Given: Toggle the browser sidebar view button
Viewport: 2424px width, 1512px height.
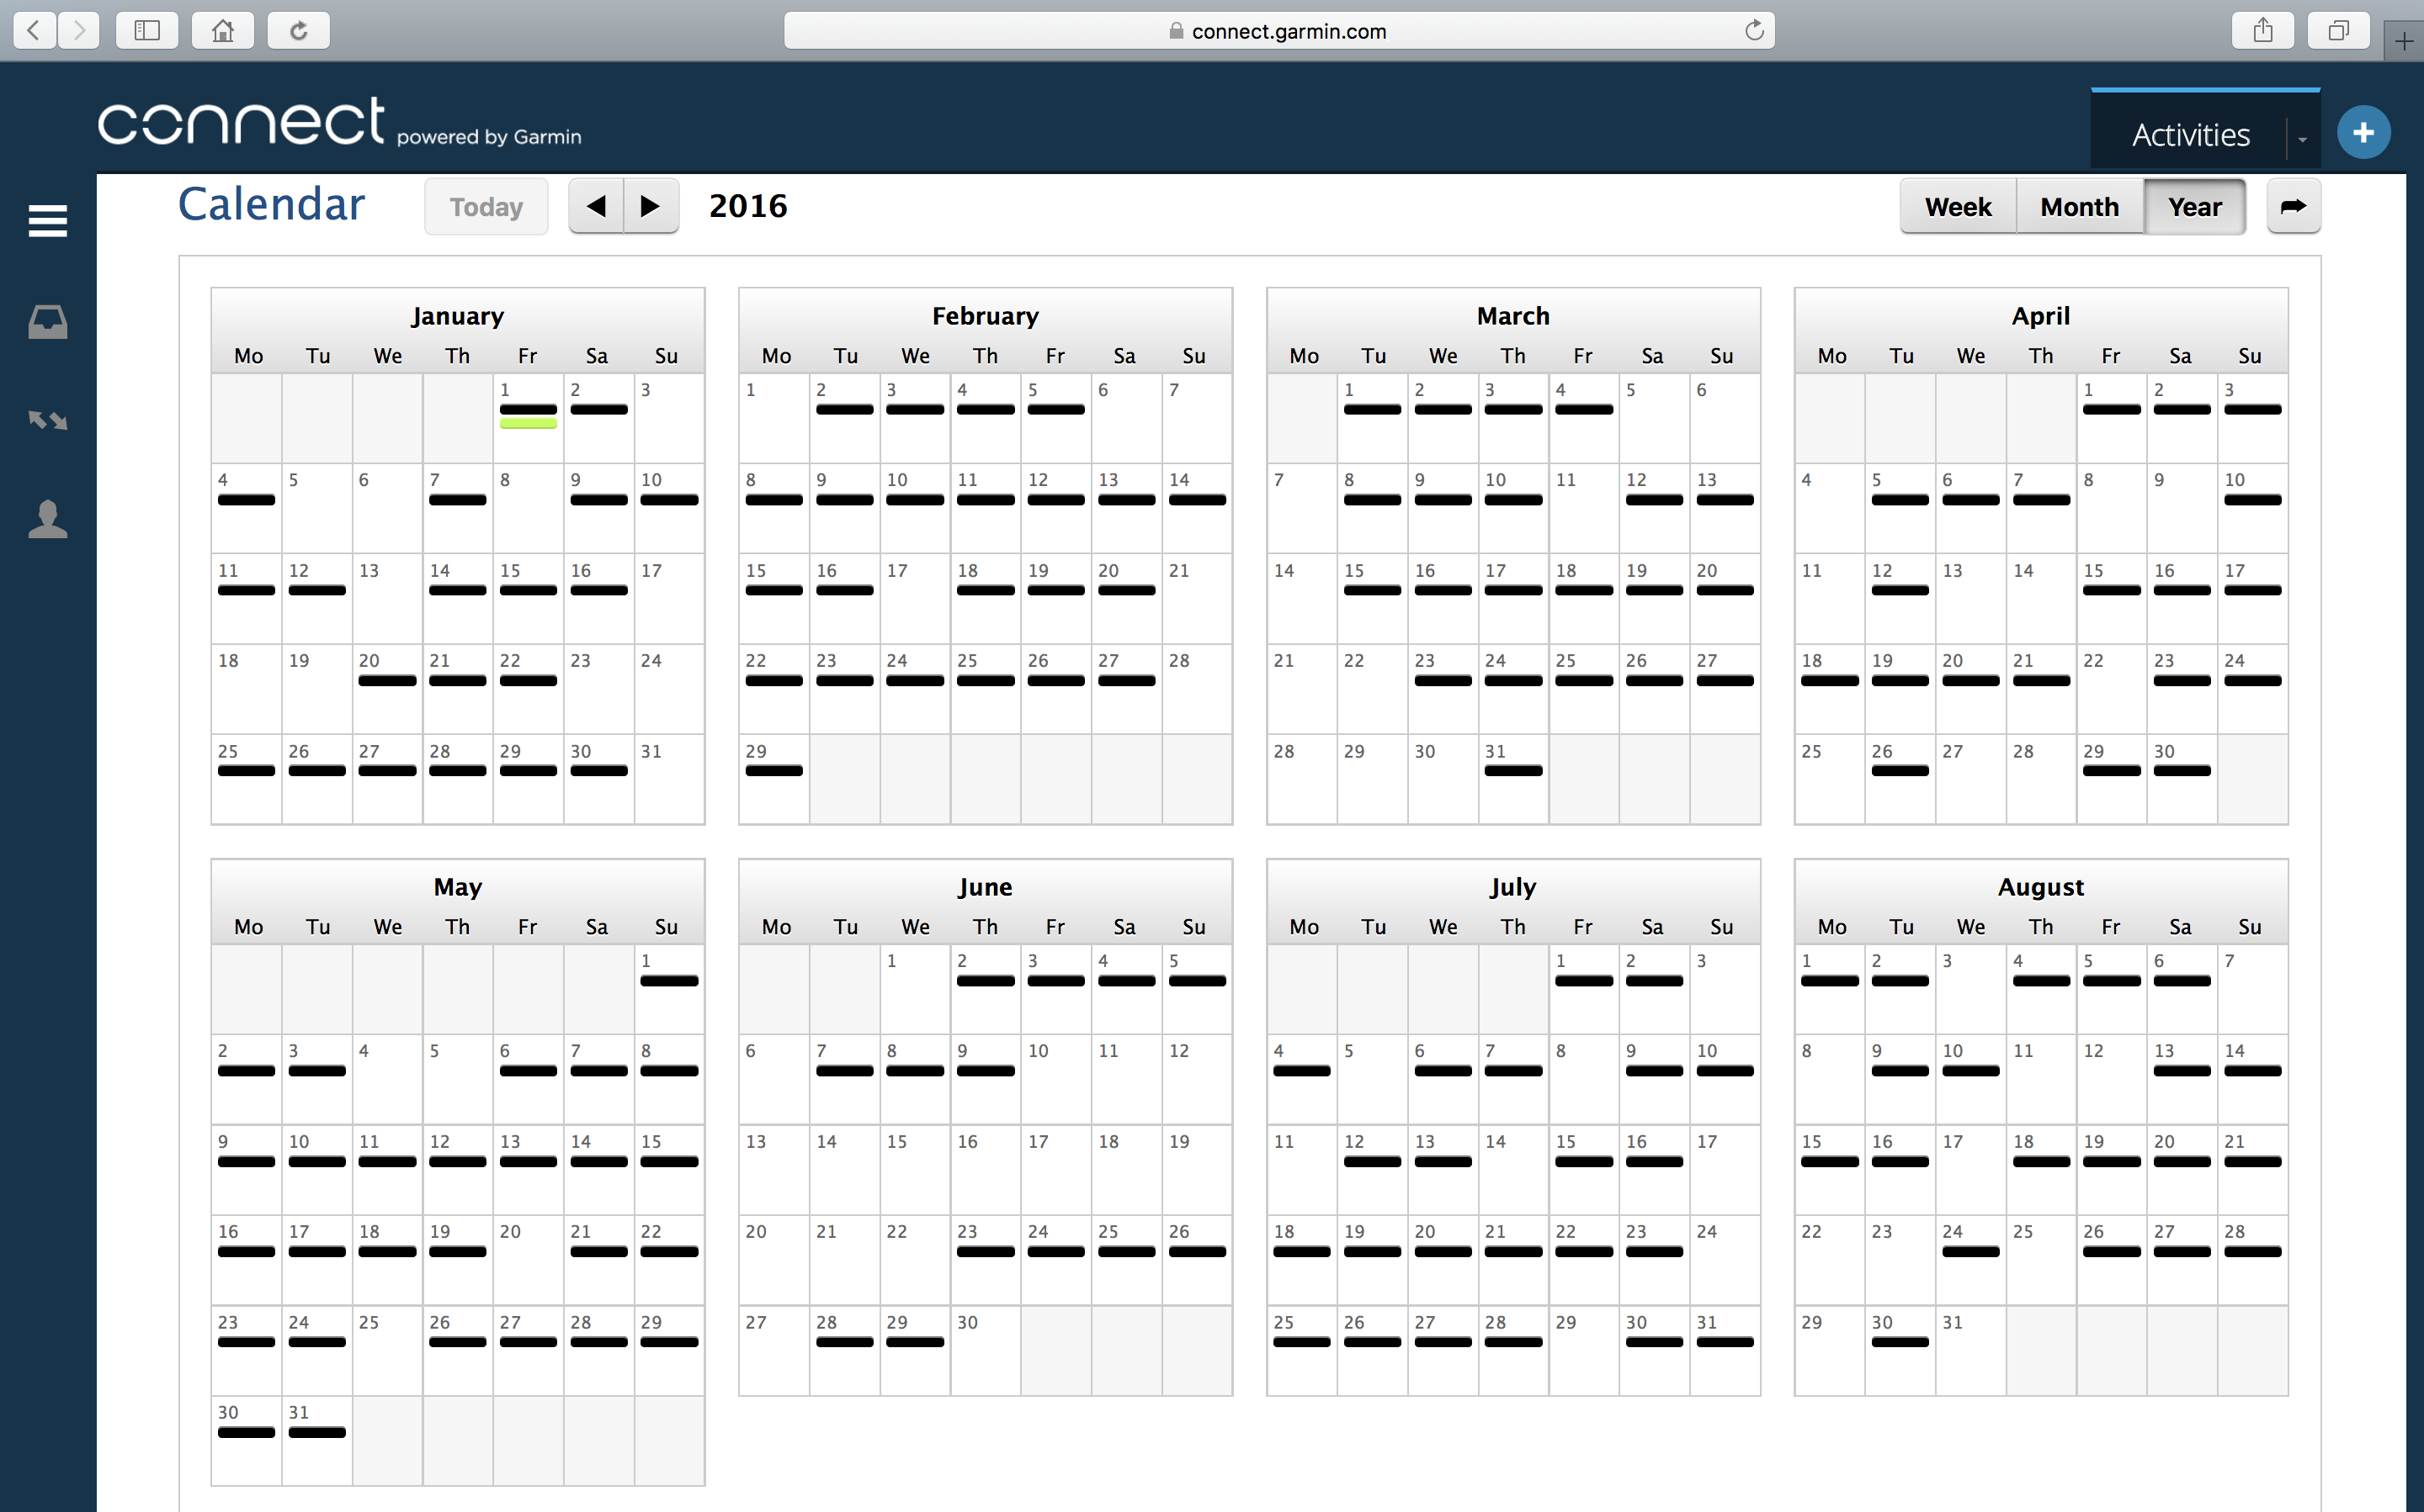Looking at the screenshot, I should 147,30.
